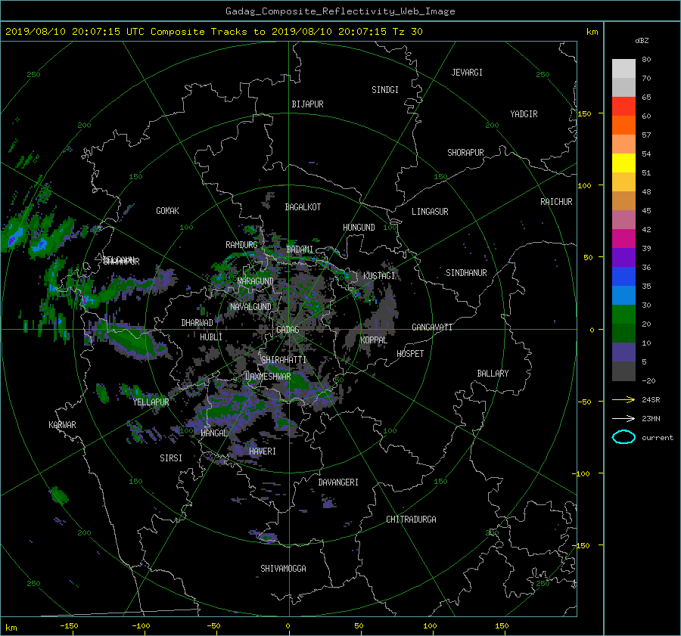Click the yellow 24SR arrow legend icon
Image resolution: width=681 pixels, height=636 pixels.
coord(623,399)
